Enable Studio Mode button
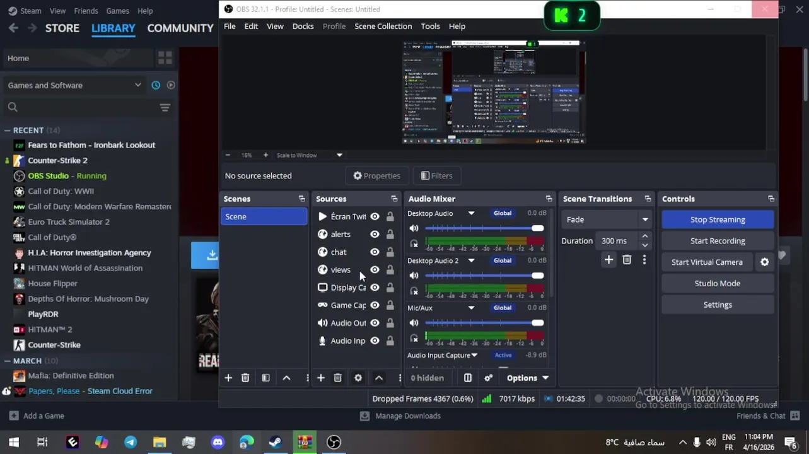The image size is (809, 454). [x=718, y=283]
